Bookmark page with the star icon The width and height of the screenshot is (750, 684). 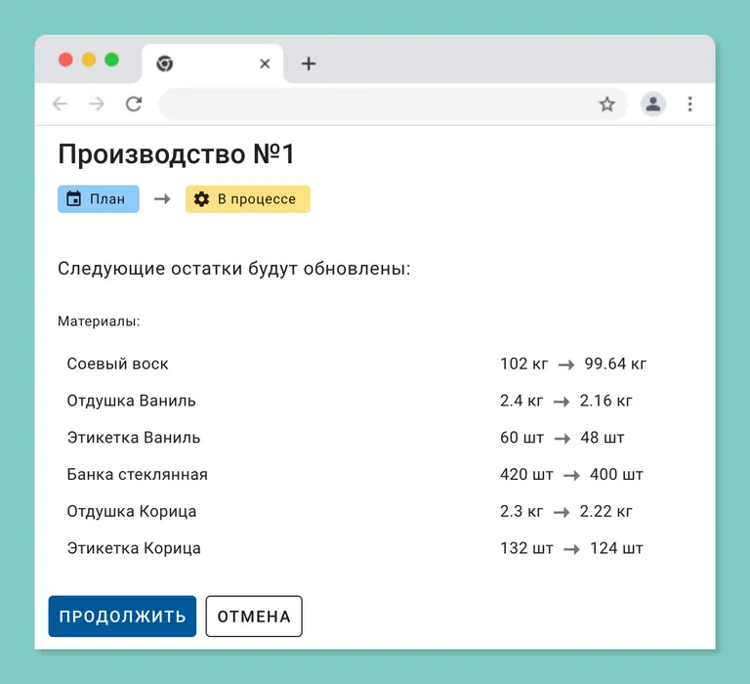(607, 104)
